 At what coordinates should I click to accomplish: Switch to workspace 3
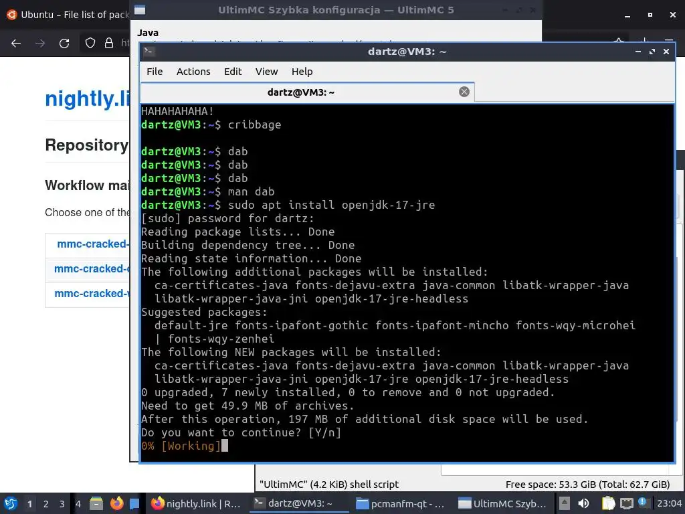(62, 504)
